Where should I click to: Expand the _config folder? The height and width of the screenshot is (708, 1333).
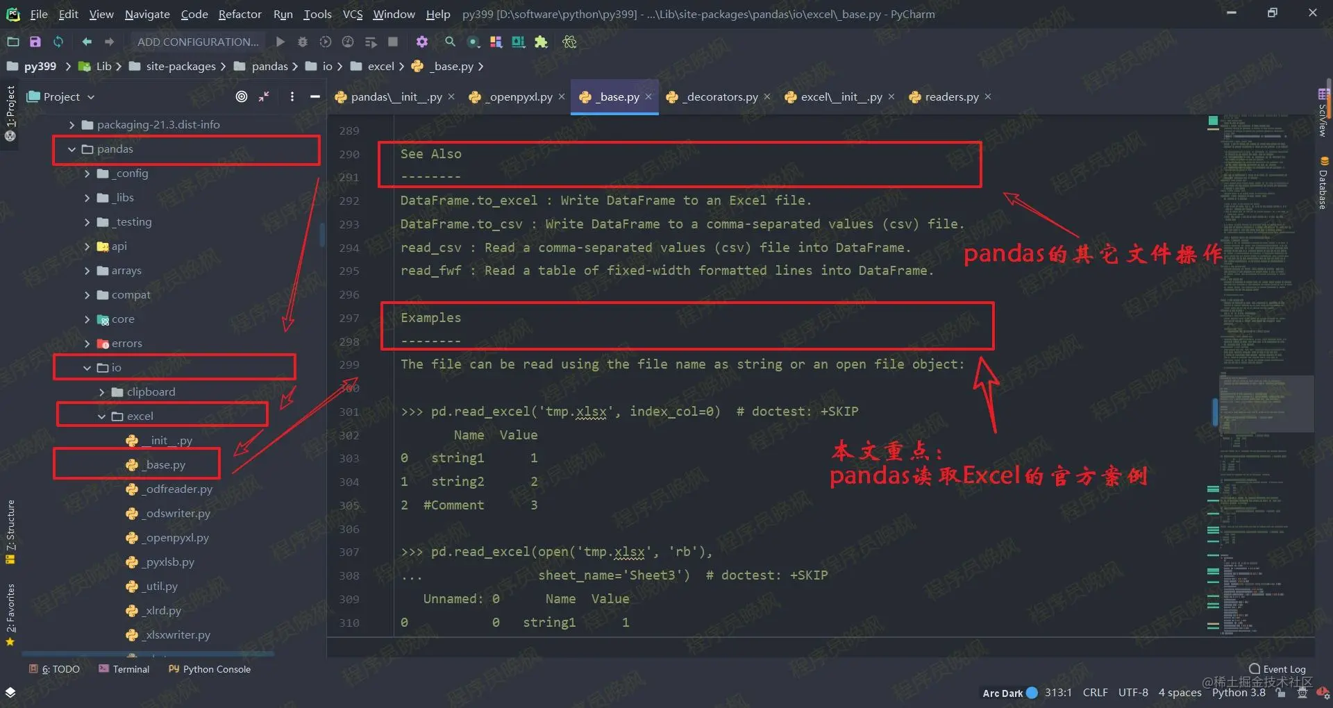point(87,174)
